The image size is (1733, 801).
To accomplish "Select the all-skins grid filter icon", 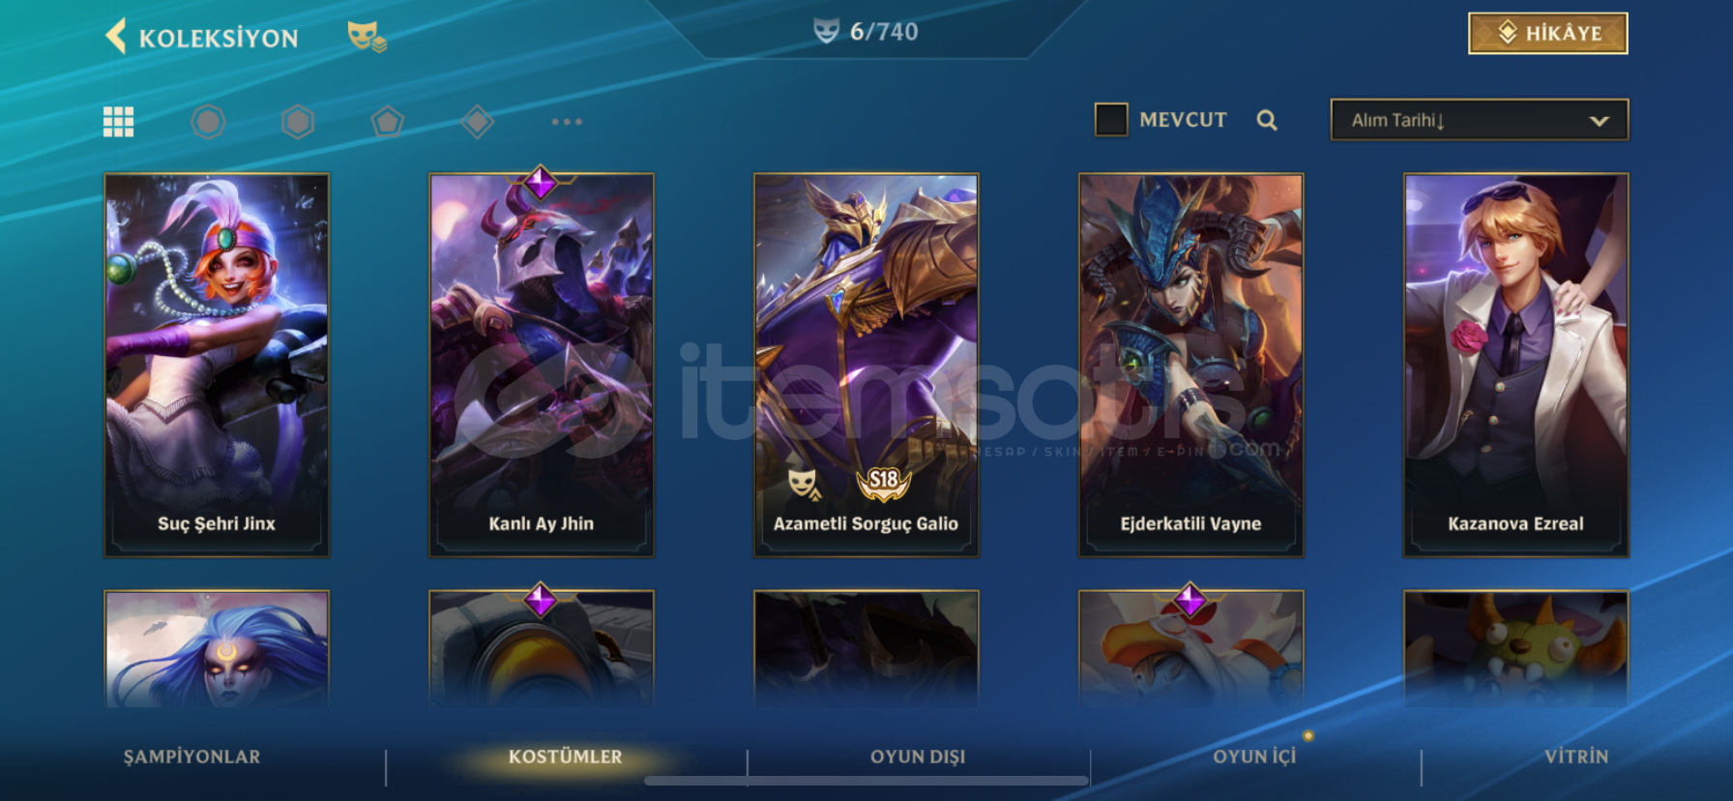I will pyautogui.click(x=118, y=122).
